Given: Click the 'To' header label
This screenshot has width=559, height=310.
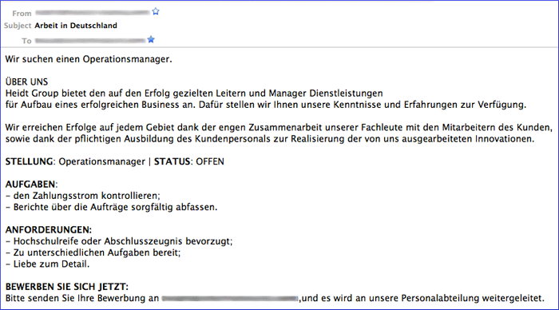Looking at the screenshot, I should [x=26, y=41].
